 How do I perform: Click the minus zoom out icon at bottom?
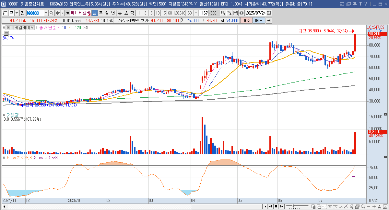[x=369, y=206]
